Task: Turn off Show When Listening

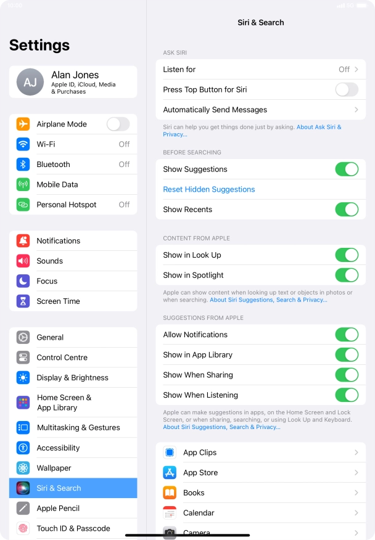Action: click(347, 395)
